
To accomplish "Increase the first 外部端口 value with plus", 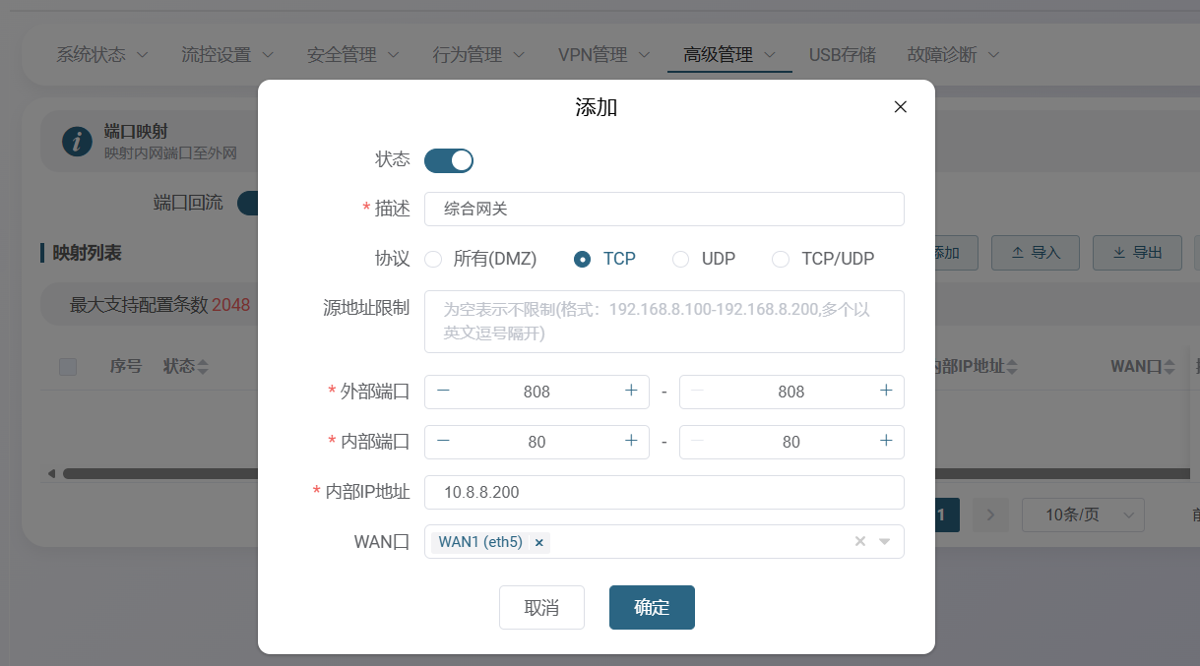I will 631,391.
